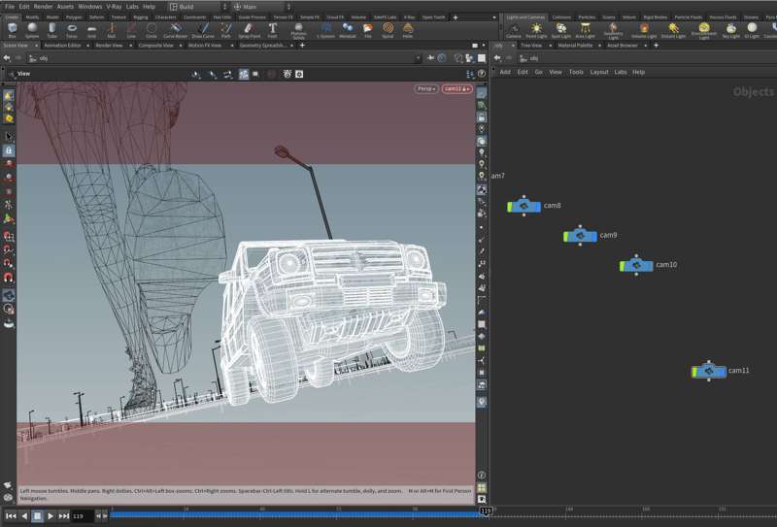Image resolution: width=777 pixels, height=527 pixels.
Task: Select the Null shelf tool
Action: click(112, 30)
